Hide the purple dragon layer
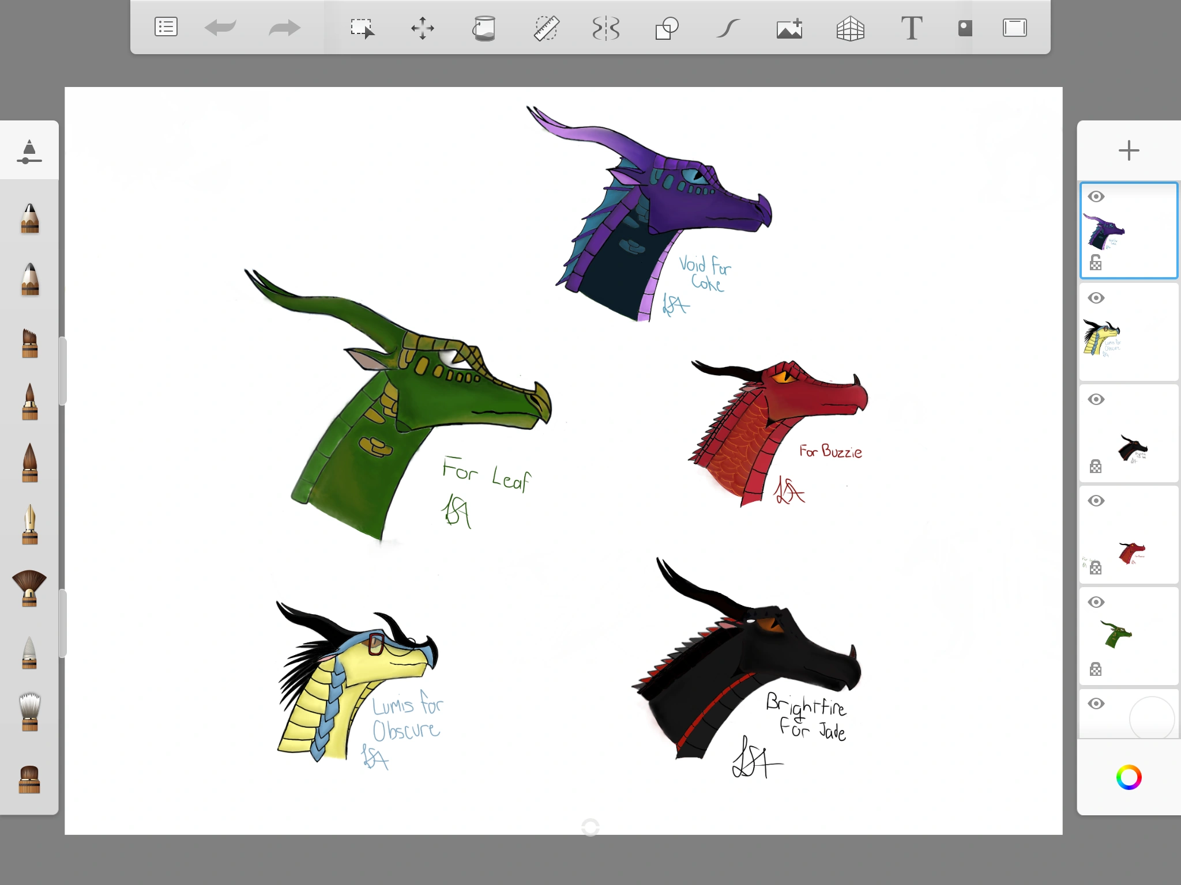 click(x=1096, y=196)
